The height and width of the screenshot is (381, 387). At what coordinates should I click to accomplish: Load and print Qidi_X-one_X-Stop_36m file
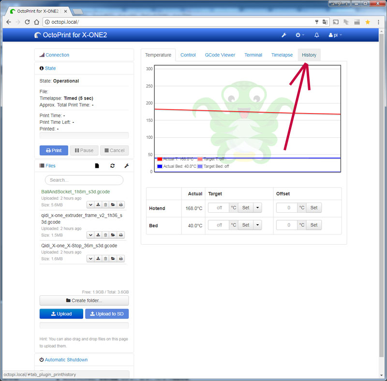click(x=120, y=259)
